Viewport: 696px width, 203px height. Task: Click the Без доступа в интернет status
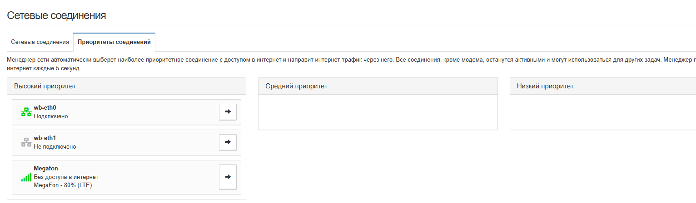(x=66, y=177)
